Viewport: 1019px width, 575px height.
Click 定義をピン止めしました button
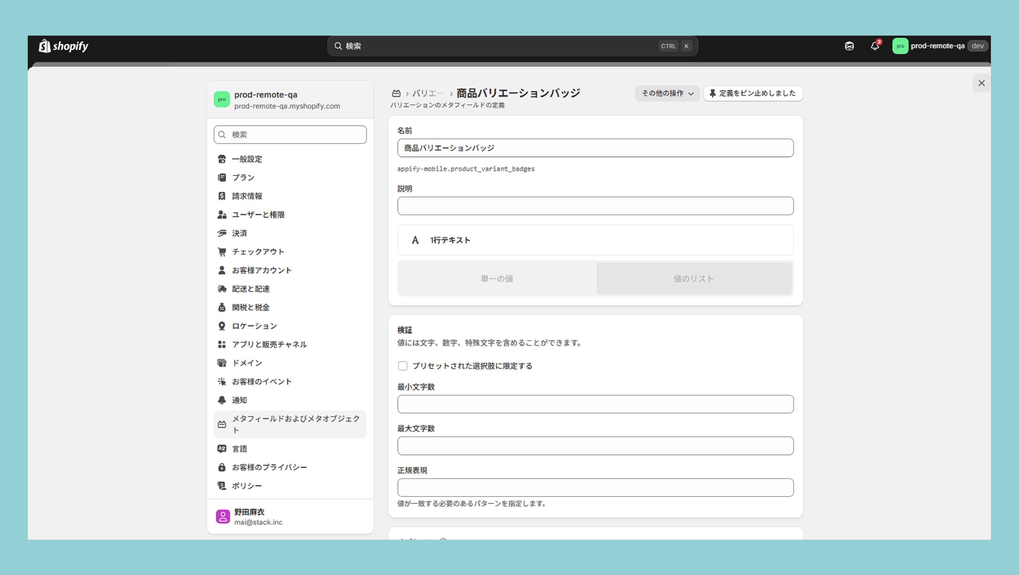753,93
